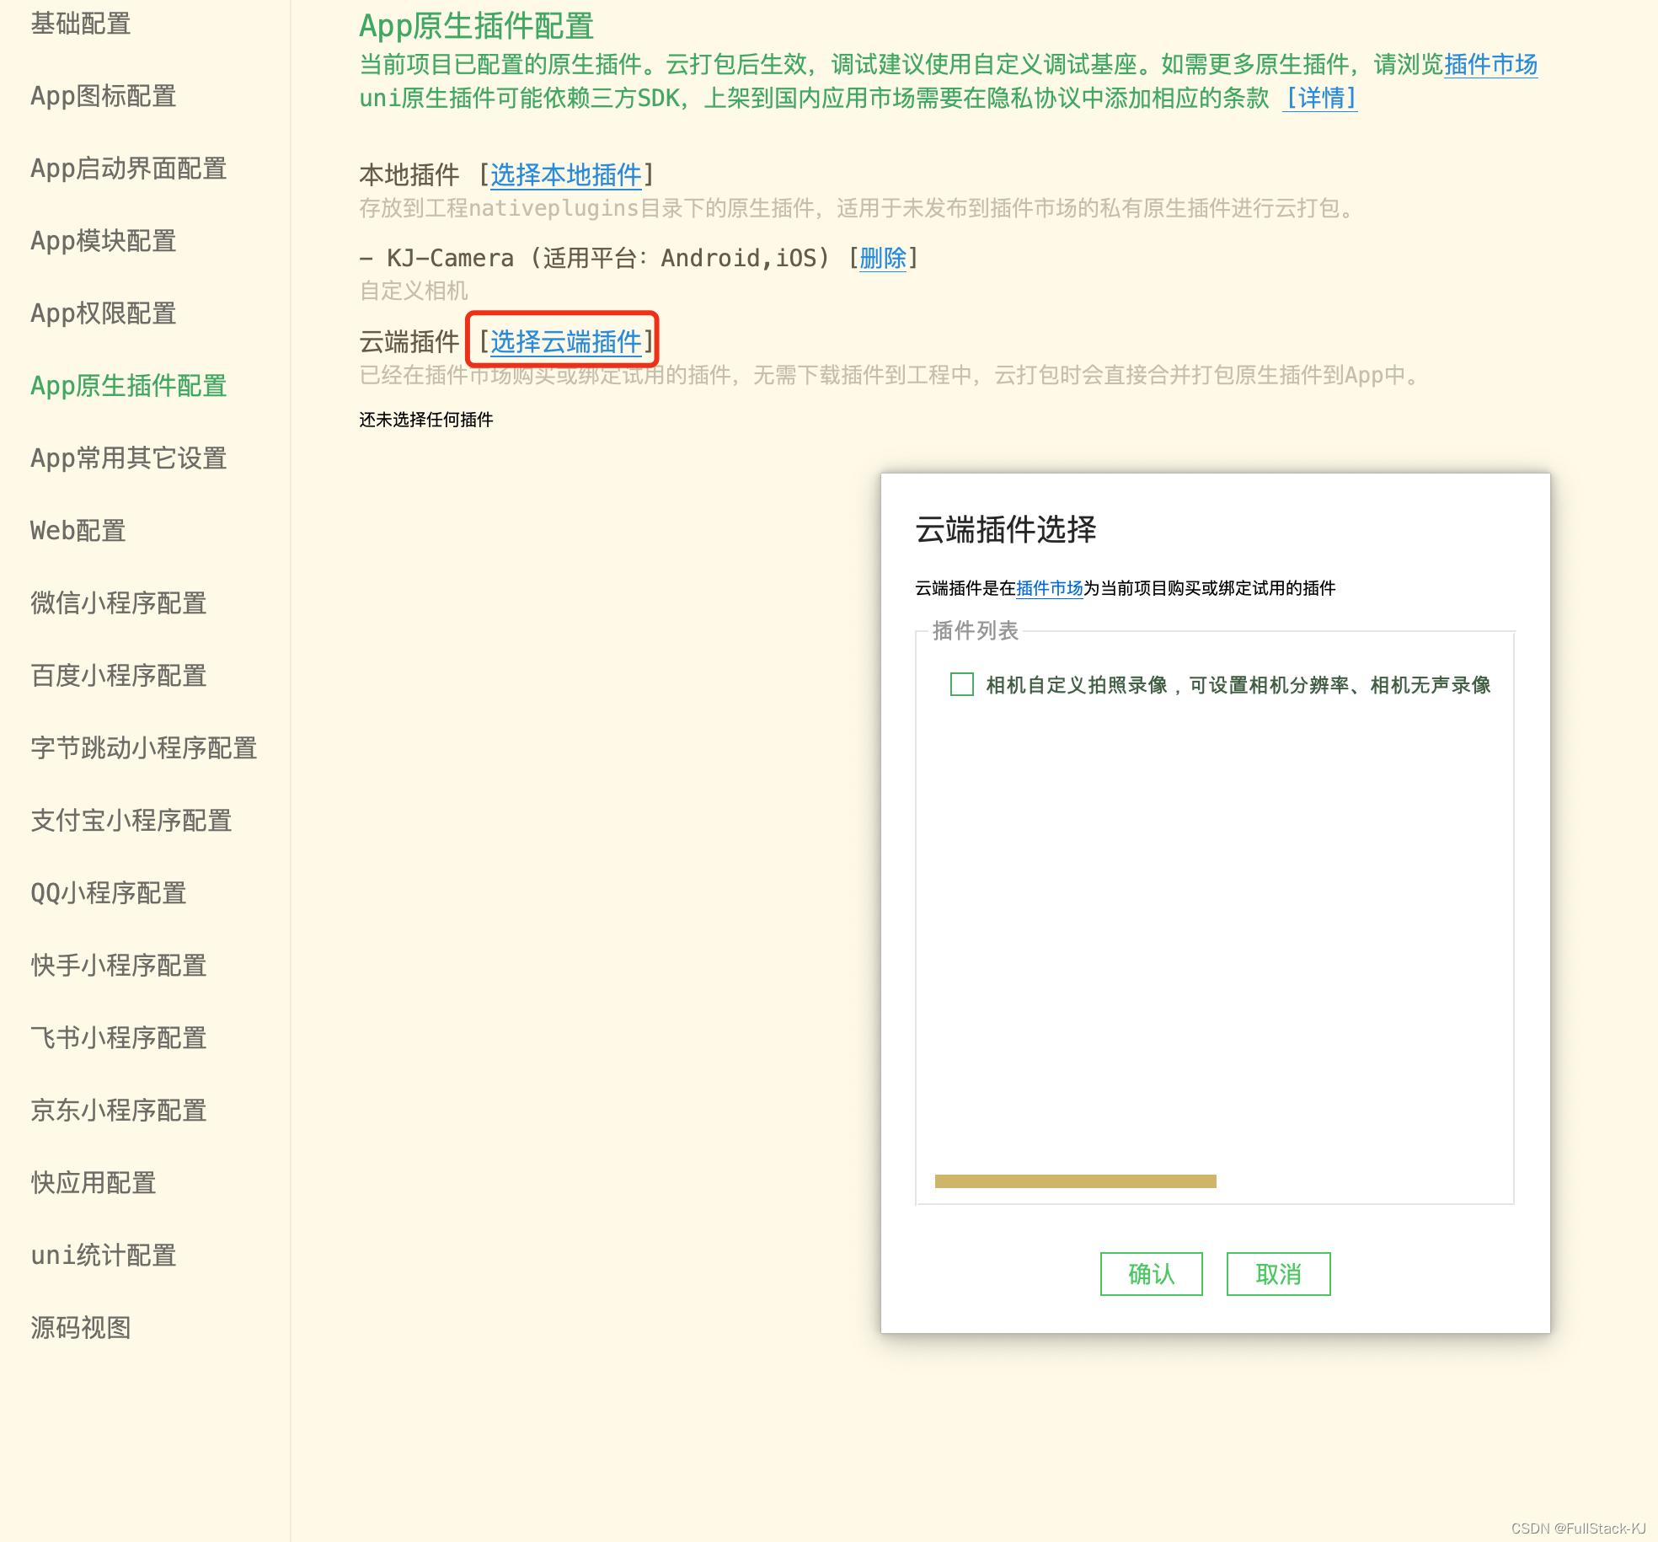Select App权限配置 in sidebar

[x=103, y=313]
